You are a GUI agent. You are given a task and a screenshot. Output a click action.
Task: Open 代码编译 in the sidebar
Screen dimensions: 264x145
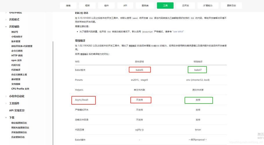pyautogui.click(x=16, y=70)
